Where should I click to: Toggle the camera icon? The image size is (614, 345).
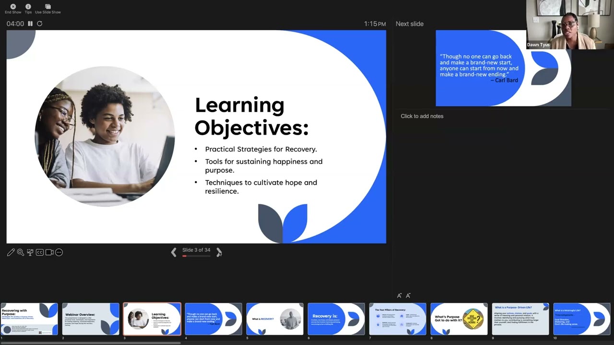point(49,252)
